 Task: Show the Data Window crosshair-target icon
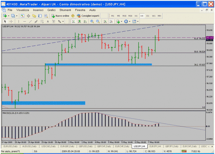[x=29, y=16]
